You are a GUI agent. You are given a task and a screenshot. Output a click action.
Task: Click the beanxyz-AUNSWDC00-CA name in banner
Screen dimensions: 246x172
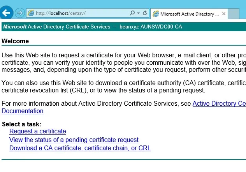coord(151,27)
